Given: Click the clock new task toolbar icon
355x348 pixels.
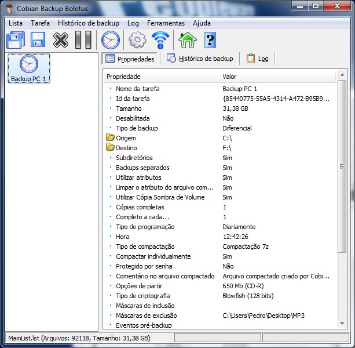Looking at the screenshot, I should [111, 40].
